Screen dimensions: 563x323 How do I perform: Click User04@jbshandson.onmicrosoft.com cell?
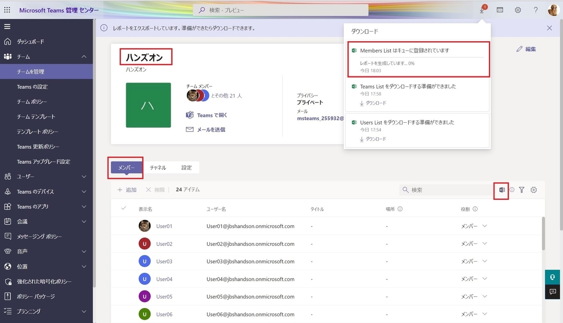pos(251,279)
